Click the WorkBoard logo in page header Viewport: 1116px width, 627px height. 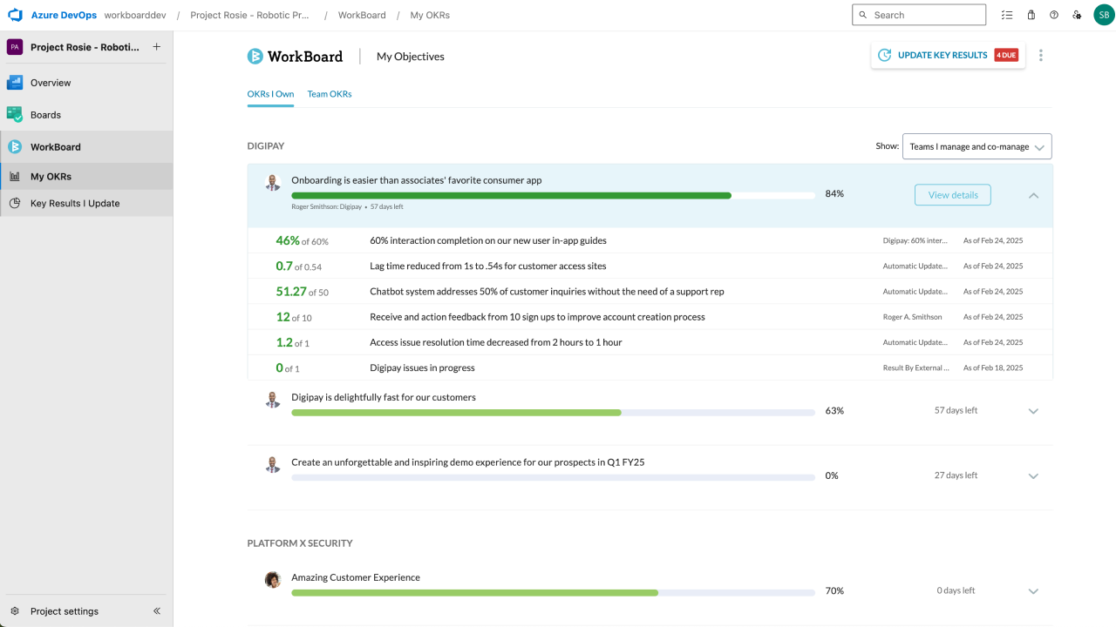click(x=296, y=57)
